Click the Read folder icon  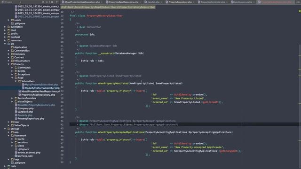coord(16,78)
